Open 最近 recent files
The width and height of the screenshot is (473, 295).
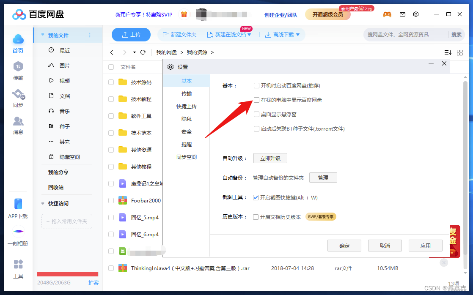pyautogui.click(x=65, y=50)
